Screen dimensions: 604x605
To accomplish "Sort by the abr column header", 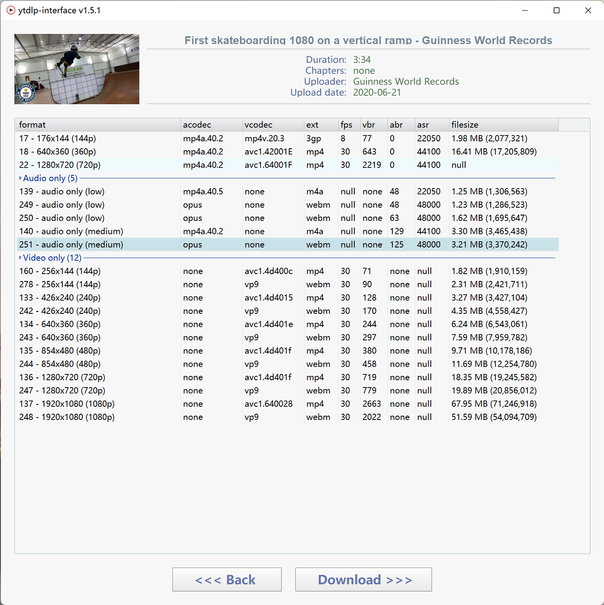I will pyautogui.click(x=401, y=124).
